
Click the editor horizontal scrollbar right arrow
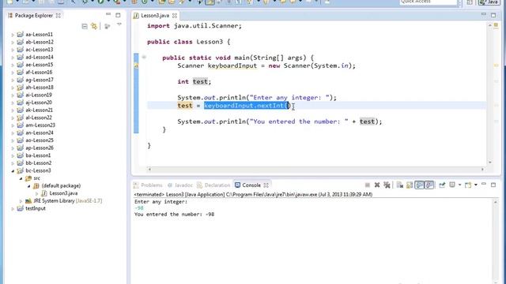(x=483, y=169)
